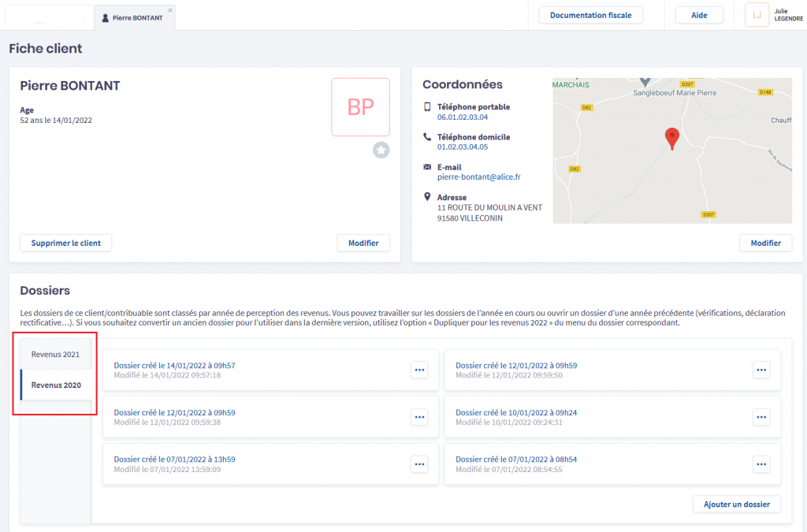The width and height of the screenshot is (807, 532).
Task: Open options menu for dossier created 12/01/2022 09h59 right column
Action: (x=761, y=370)
